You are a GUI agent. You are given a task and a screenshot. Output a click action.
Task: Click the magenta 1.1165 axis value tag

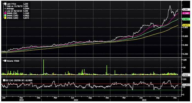tap(186, 13)
